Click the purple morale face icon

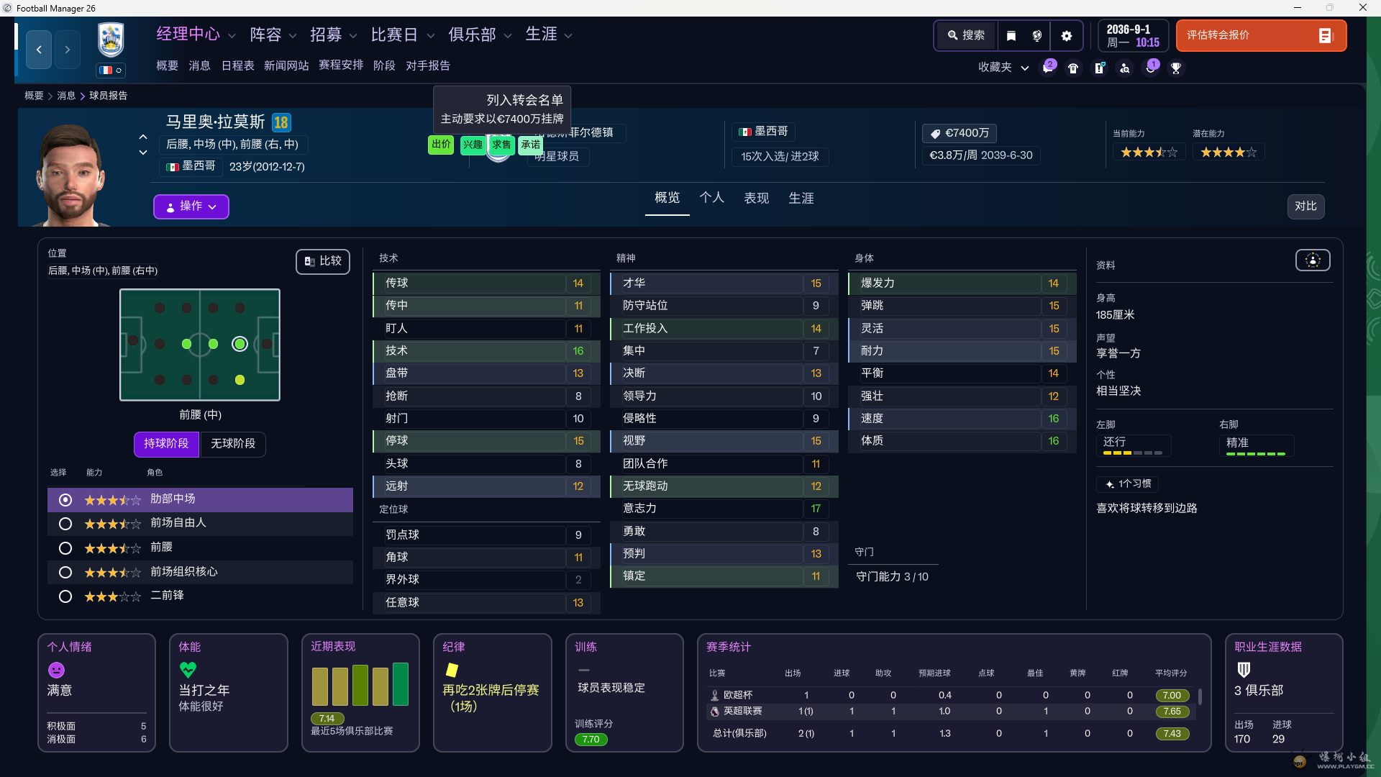click(56, 670)
